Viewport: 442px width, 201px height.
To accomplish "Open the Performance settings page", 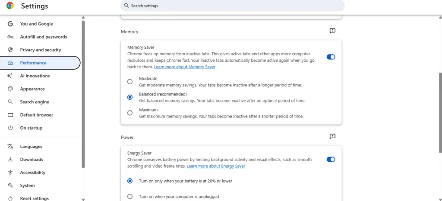I will [x=40, y=63].
